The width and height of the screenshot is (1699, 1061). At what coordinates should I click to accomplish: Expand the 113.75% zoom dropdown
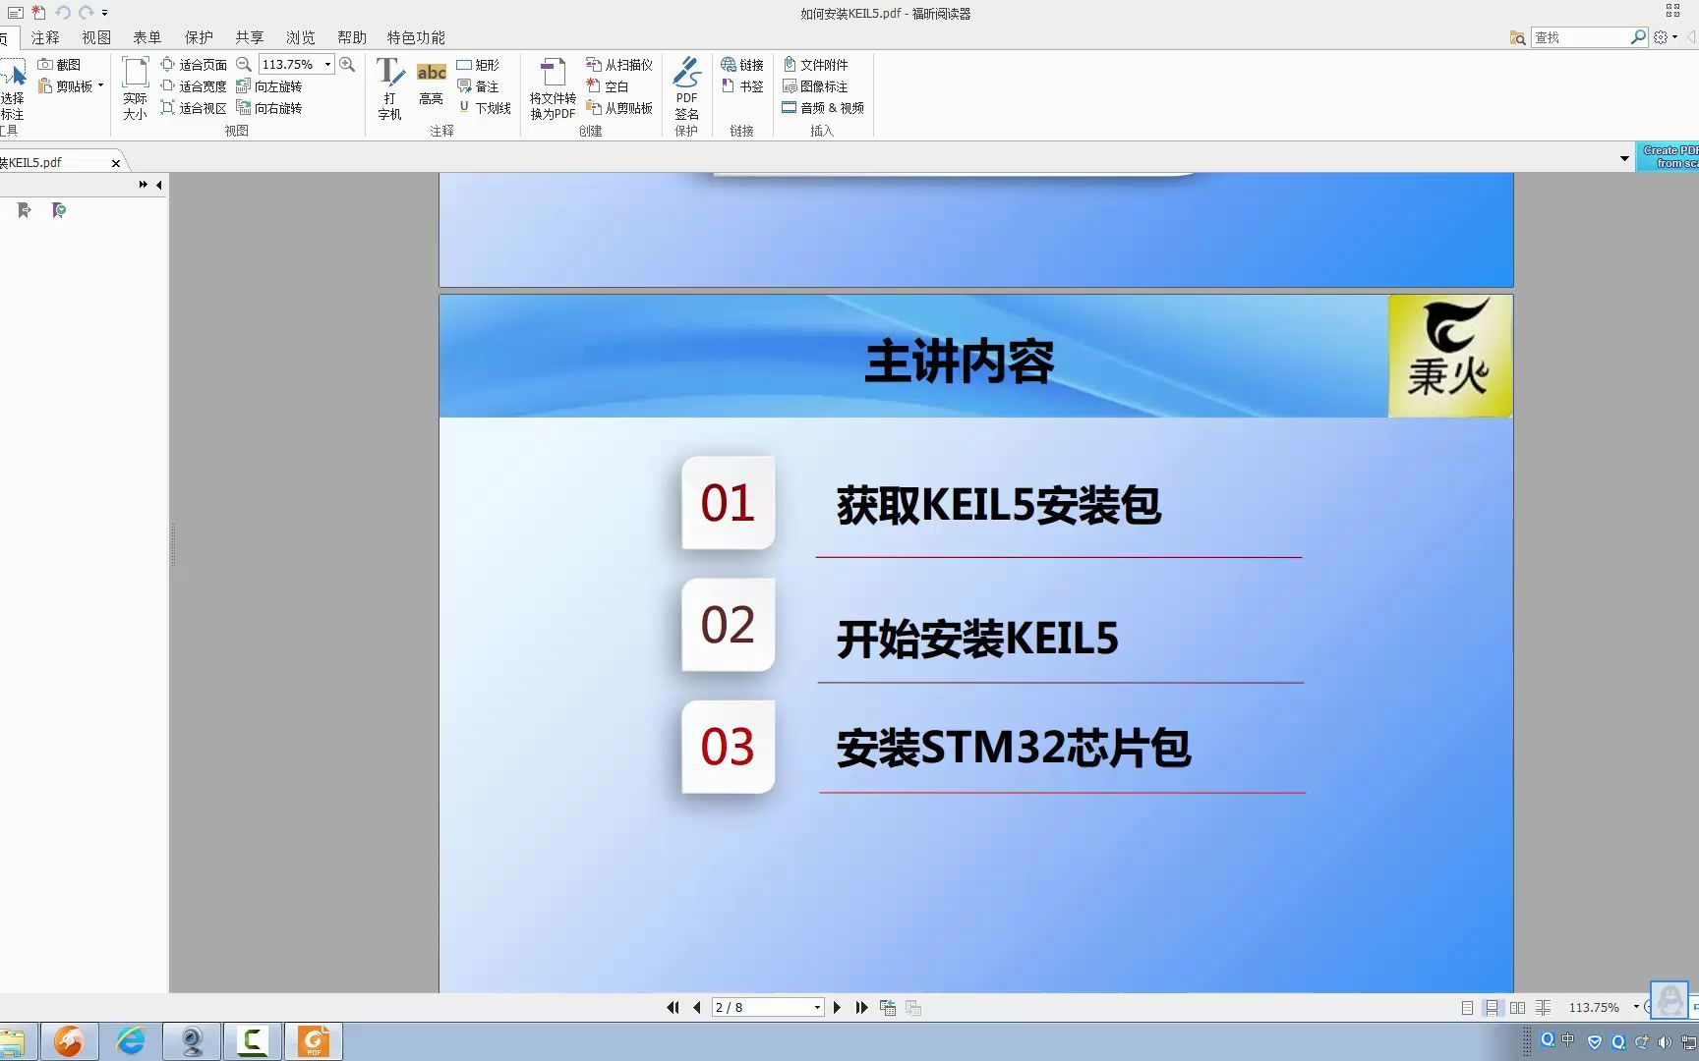coord(327,64)
